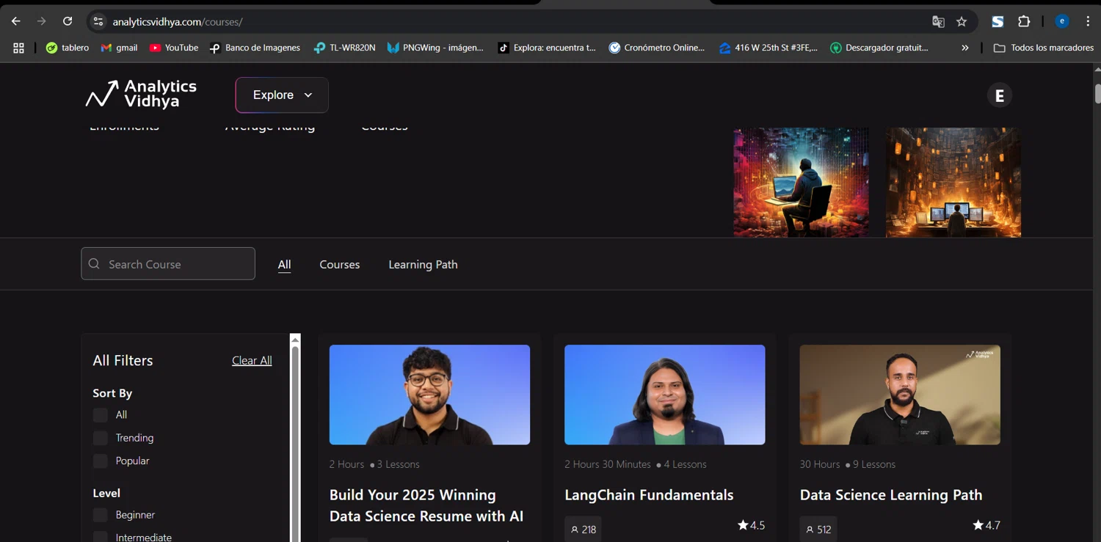Viewport: 1101px width, 542px height.
Task: Click the browser forward arrow
Action: tap(42, 21)
